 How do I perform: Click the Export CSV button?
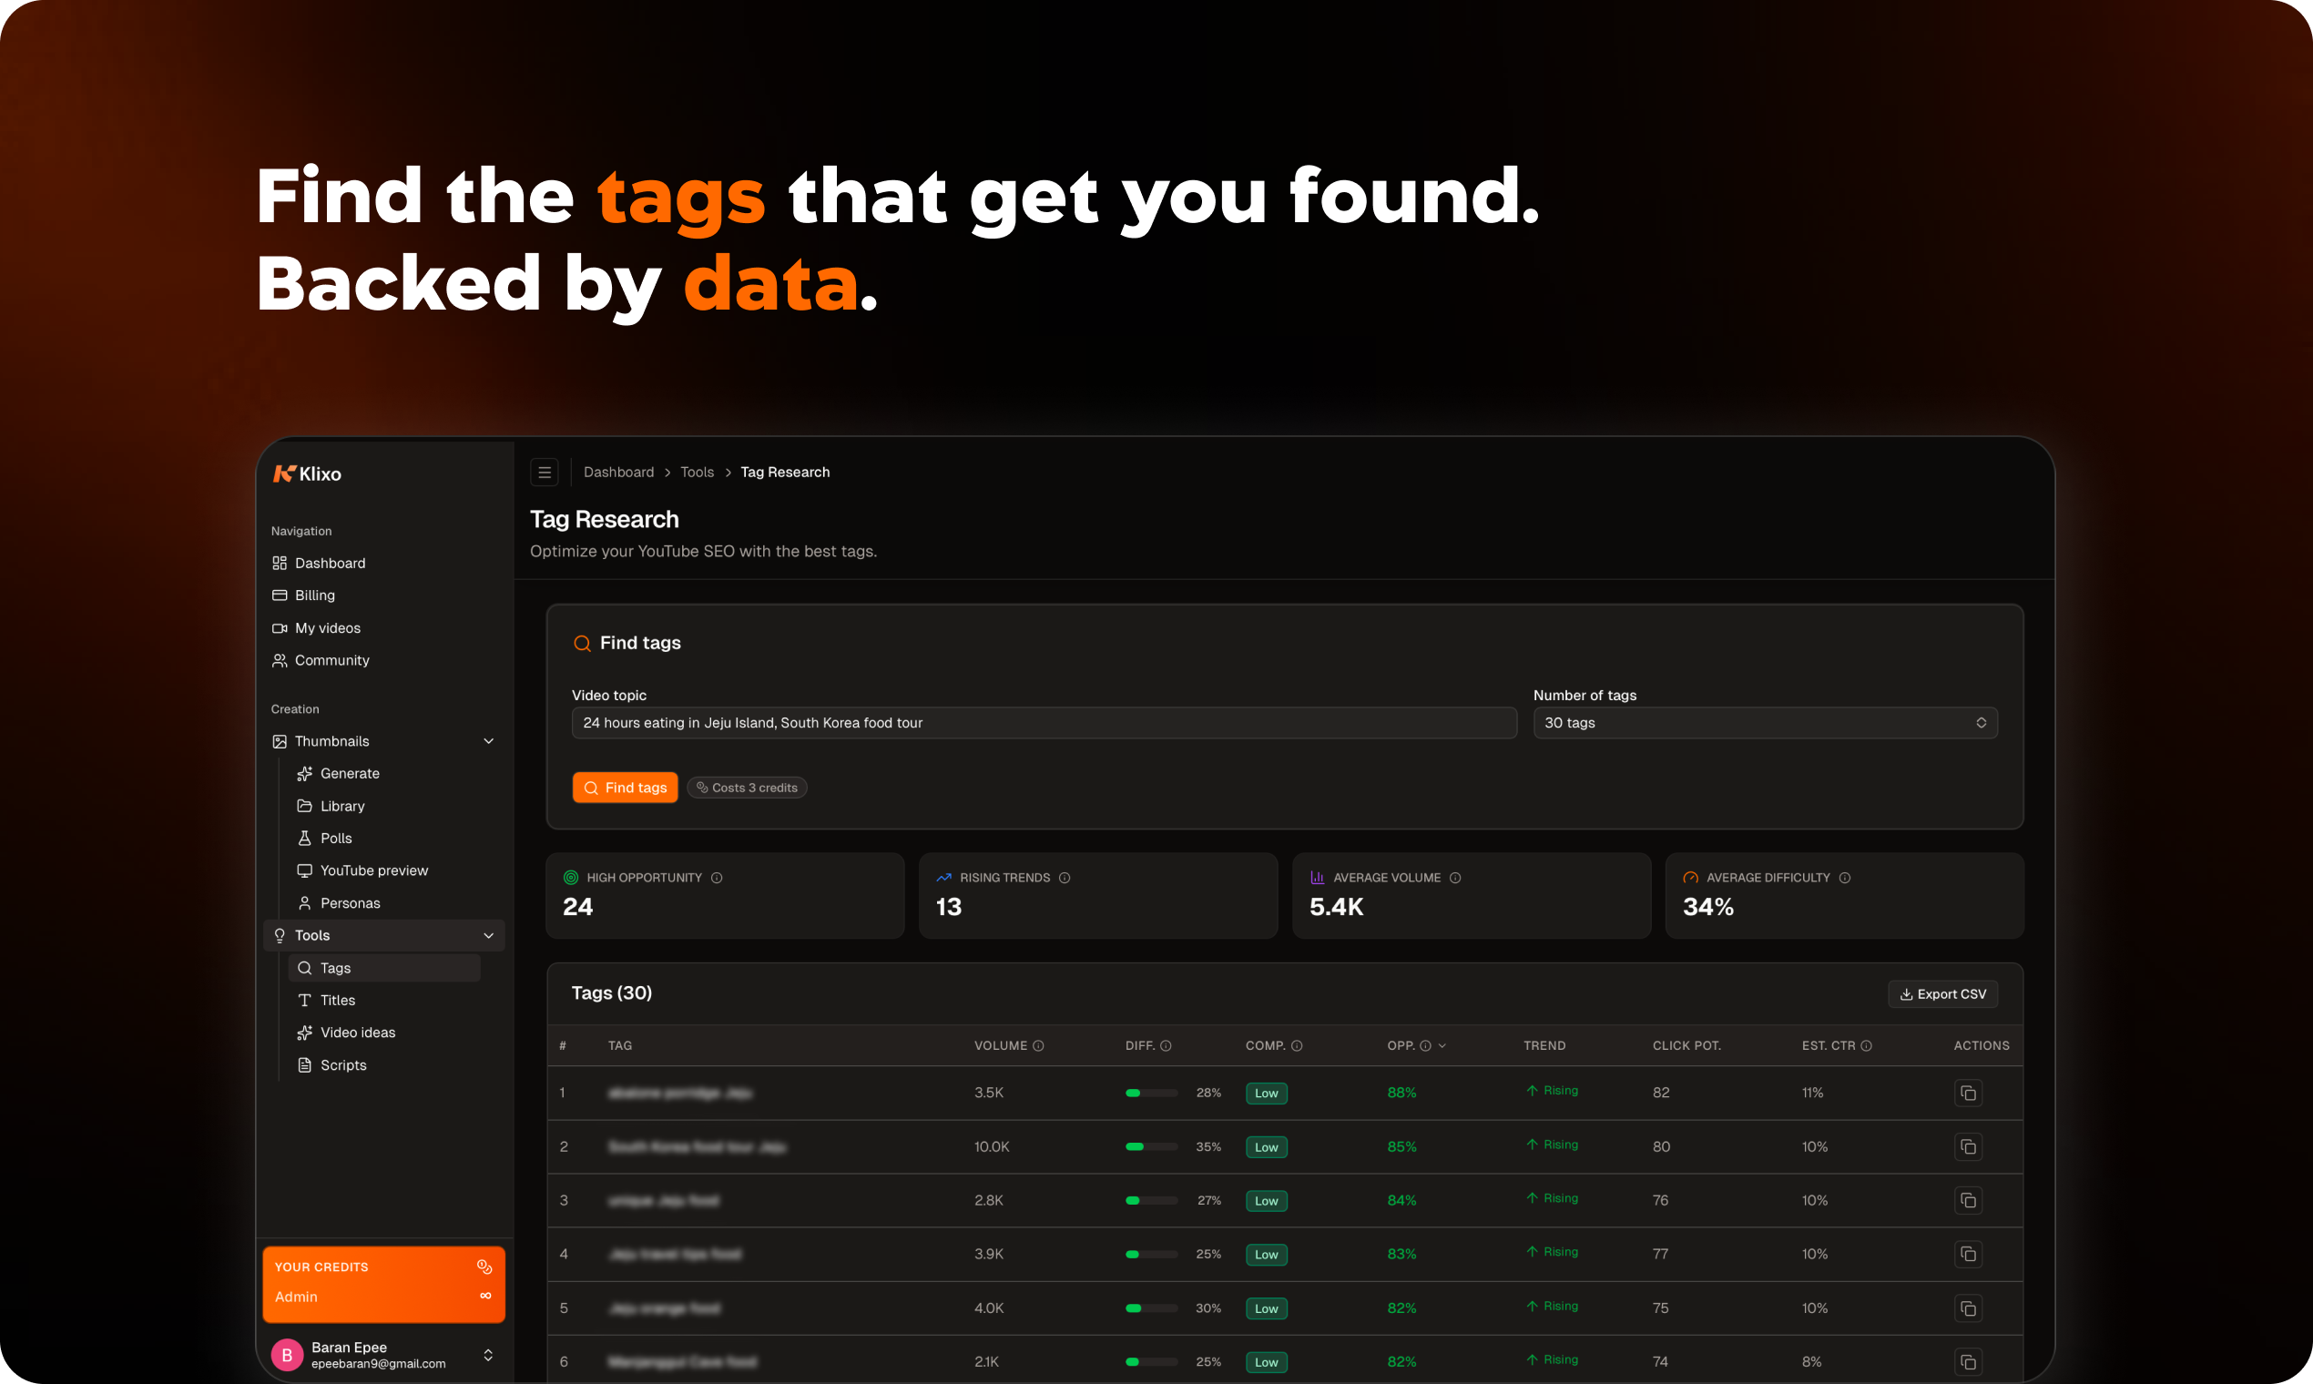[x=1941, y=994]
